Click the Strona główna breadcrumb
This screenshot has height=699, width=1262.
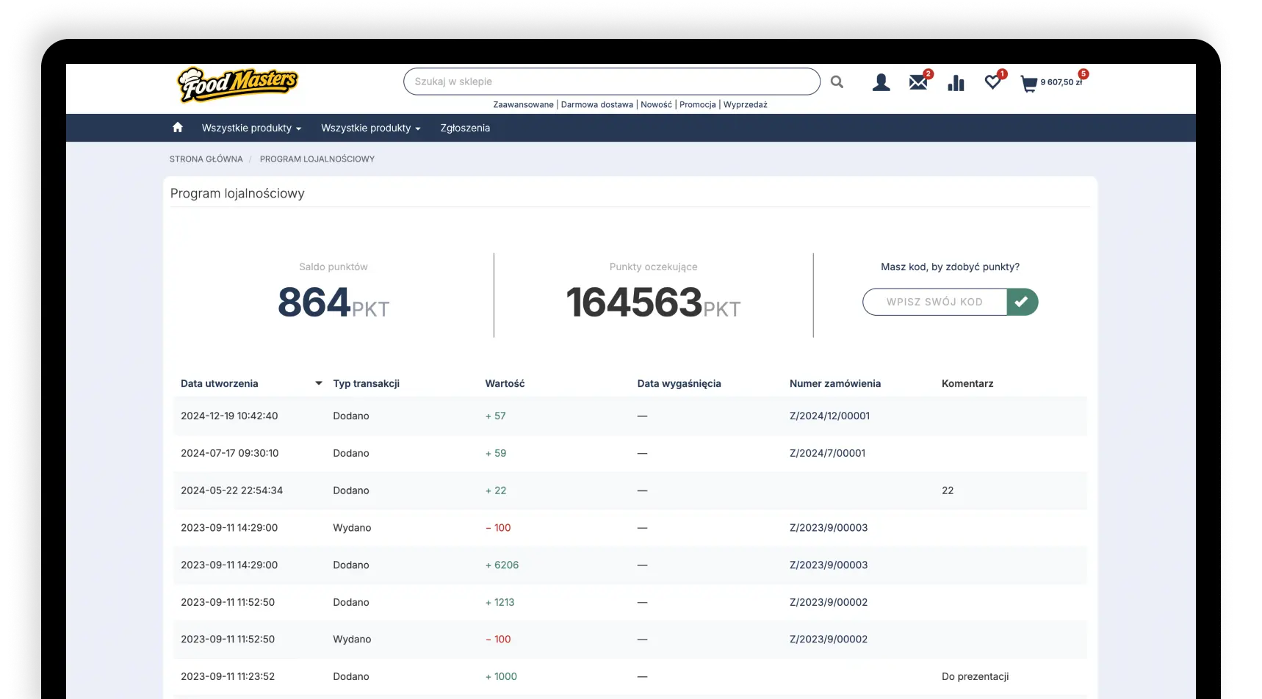click(x=206, y=159)
